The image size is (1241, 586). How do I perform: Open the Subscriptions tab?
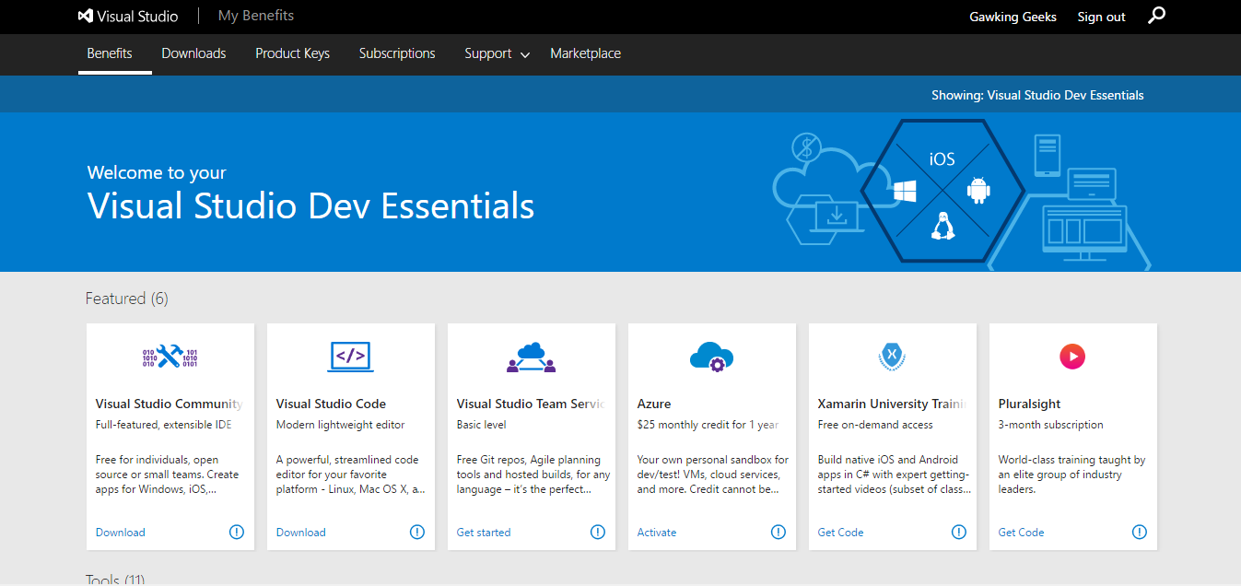(x=397, y=53)
